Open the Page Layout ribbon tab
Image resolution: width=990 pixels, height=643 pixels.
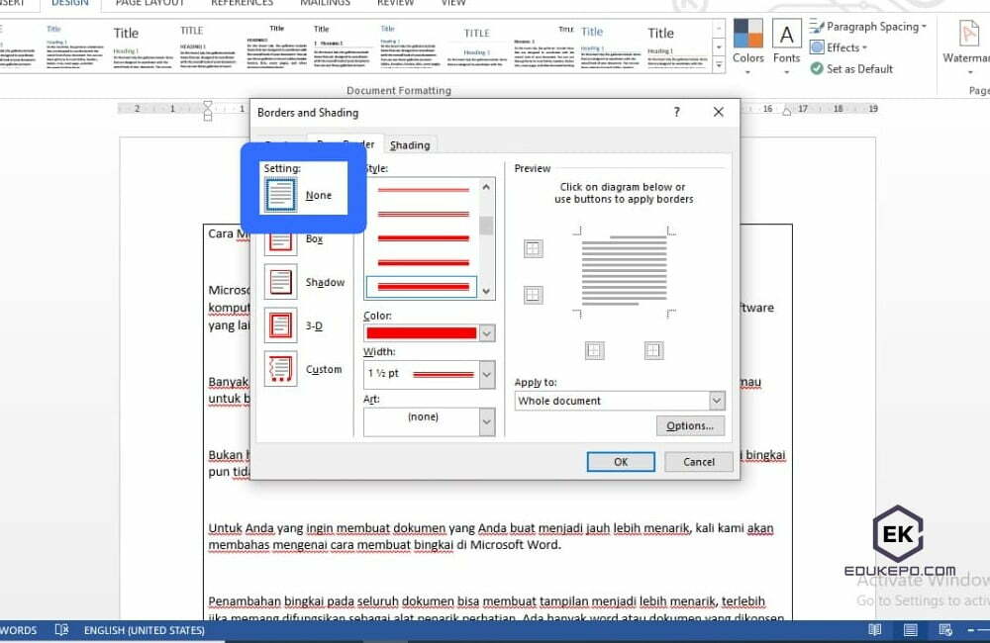point(149,4)
